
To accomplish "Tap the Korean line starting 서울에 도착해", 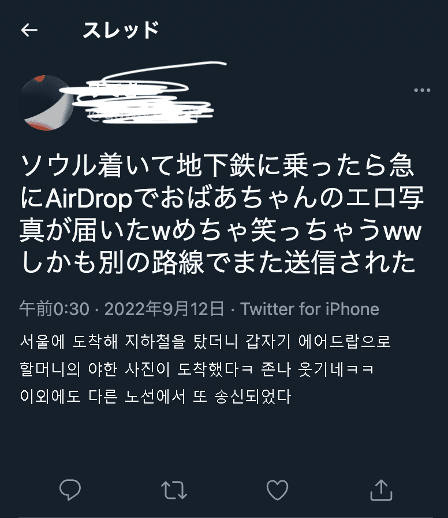I will (x=205, y=342).
